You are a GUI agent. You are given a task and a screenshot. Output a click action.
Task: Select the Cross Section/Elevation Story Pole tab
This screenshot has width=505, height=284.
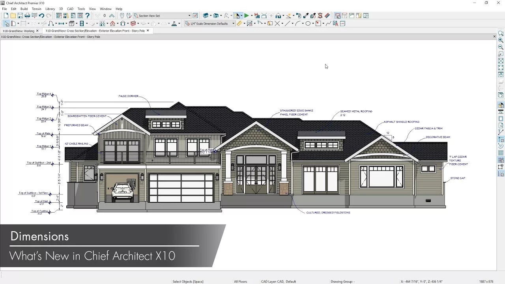95,31
